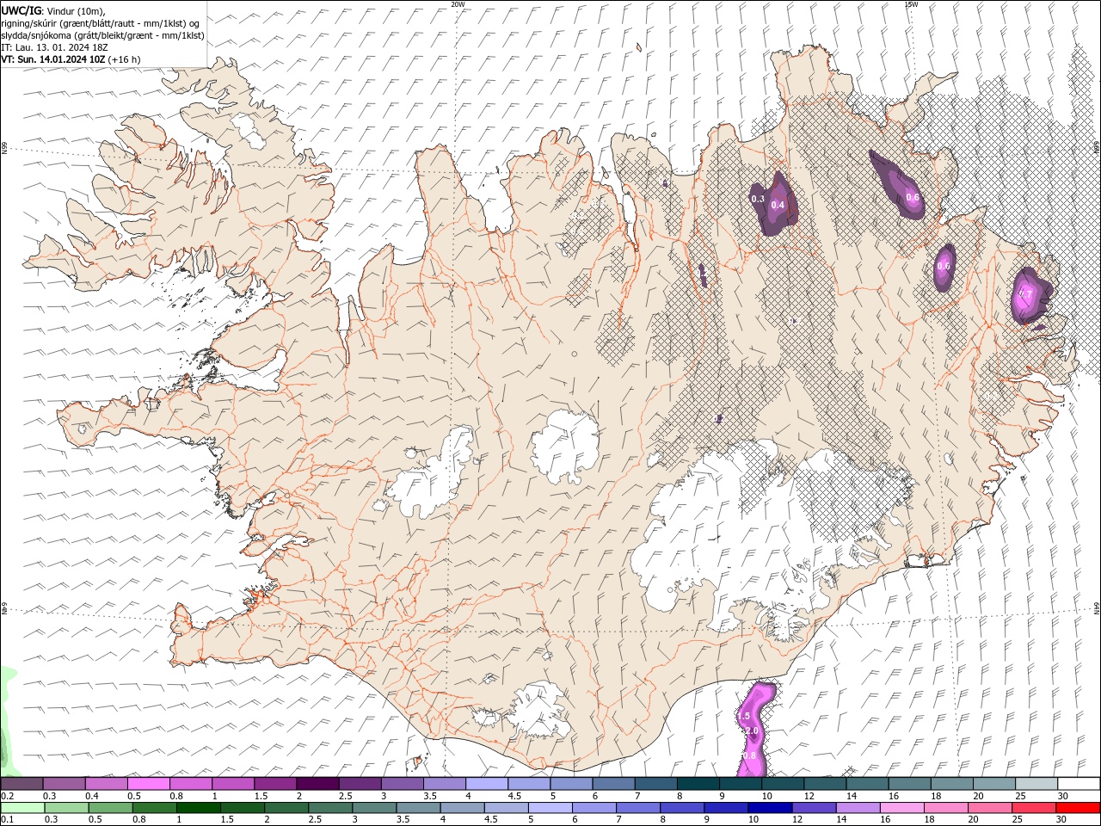Click the 'UWC/IG: Vindur (10m)' title line
1101x826 pixels.
click(53, 10)
